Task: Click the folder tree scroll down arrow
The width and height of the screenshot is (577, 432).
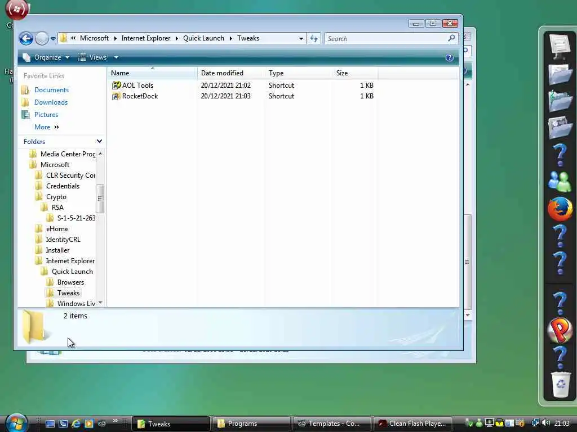Action: point(100,303)
